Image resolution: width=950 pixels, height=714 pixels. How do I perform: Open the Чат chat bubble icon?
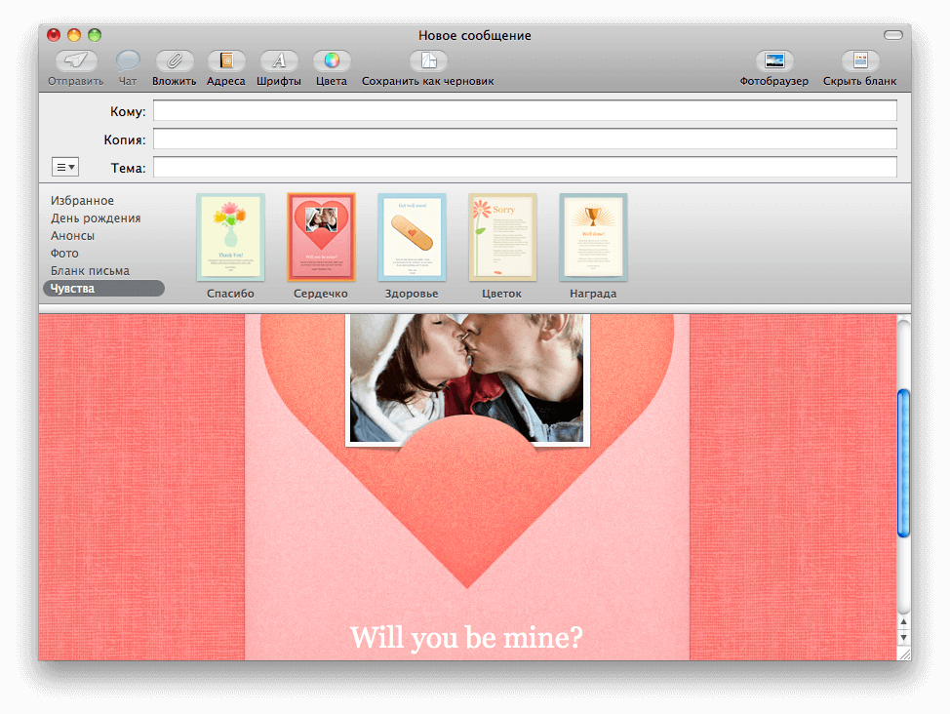[x=128, y=61]
